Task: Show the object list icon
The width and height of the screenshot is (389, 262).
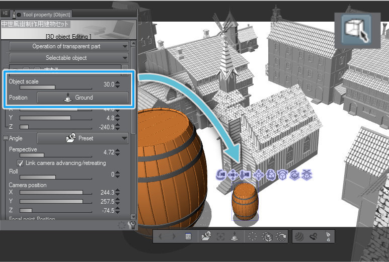Action: [x=188, y=236]
